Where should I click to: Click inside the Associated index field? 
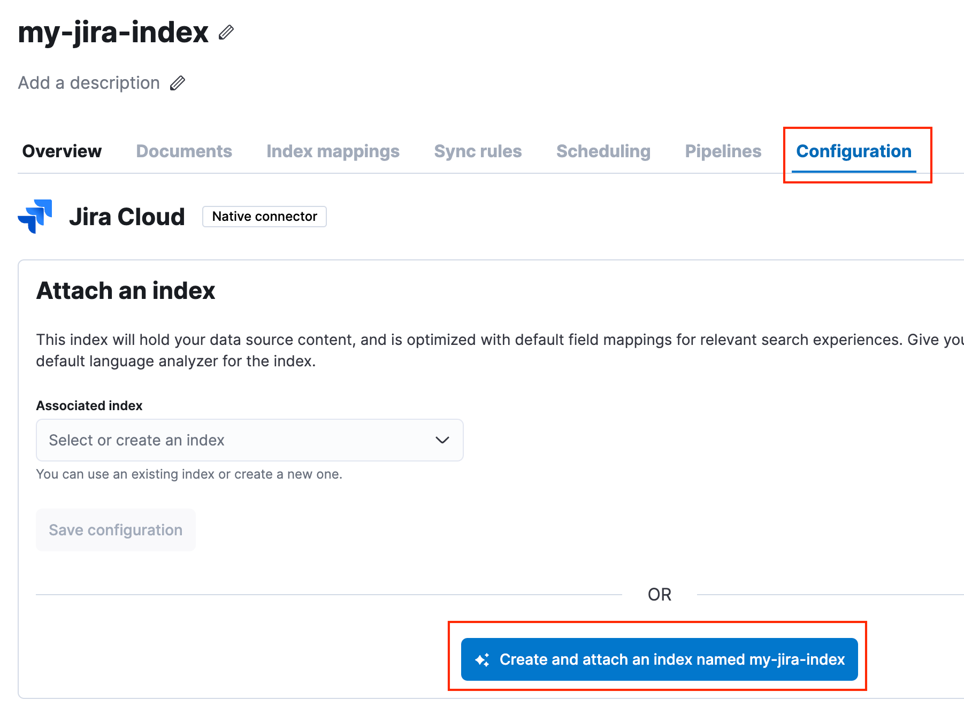click(214, 440)
